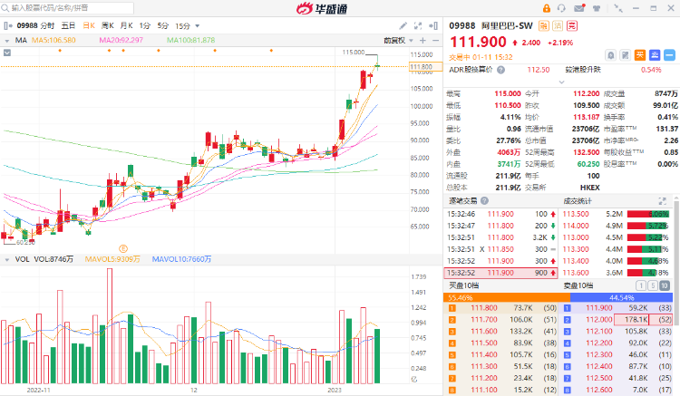Viewport: 680px width, 396px height.
Task: Show 10-level order book depth
Action: [x=665, y=285]
